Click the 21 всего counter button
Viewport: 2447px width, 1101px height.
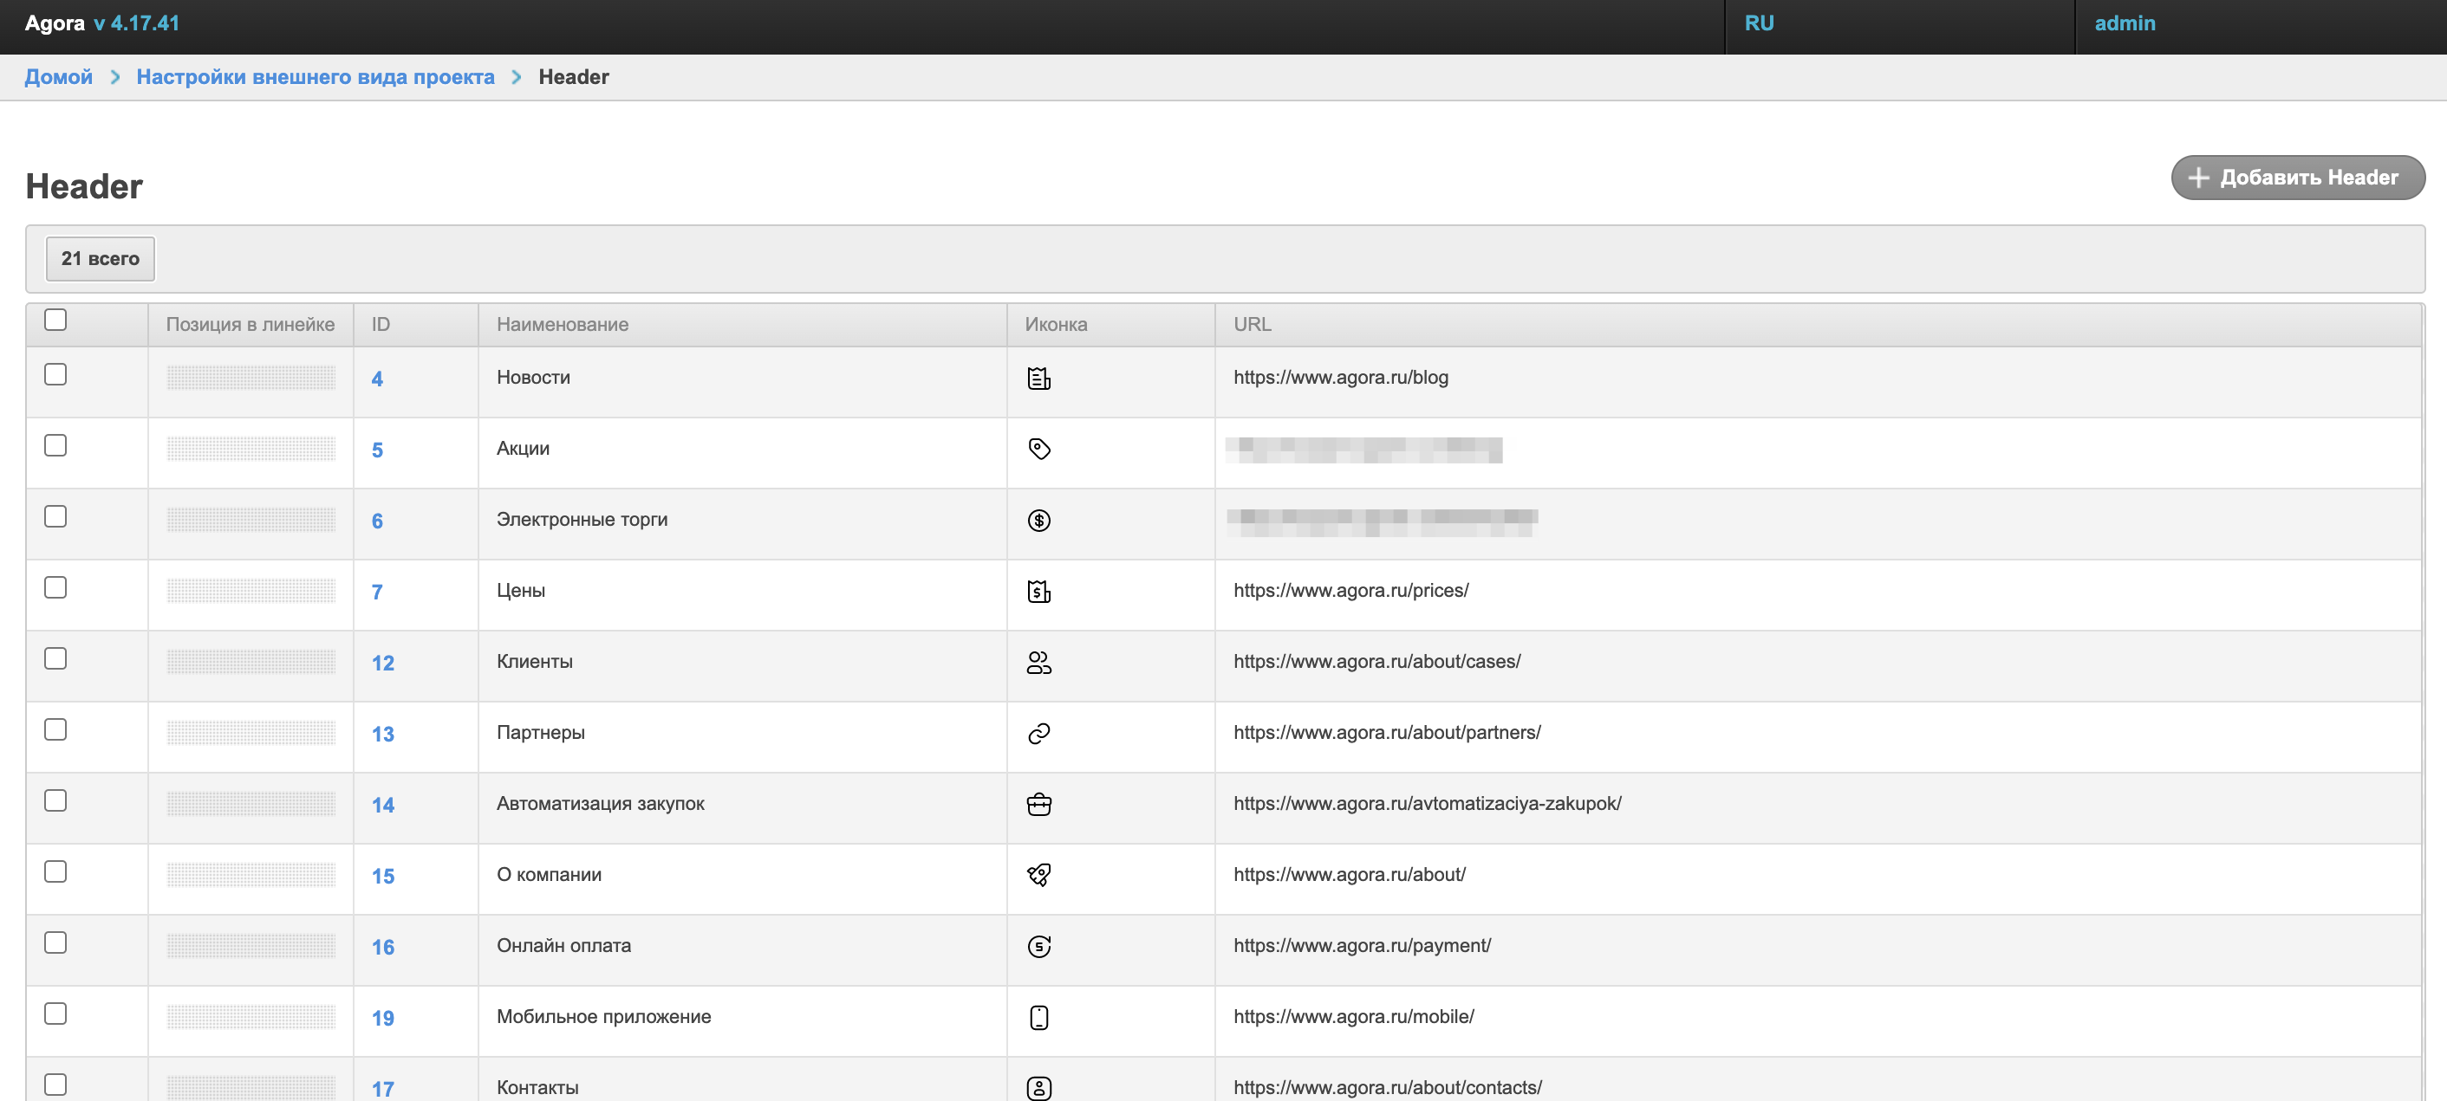[x=100, y=258]
